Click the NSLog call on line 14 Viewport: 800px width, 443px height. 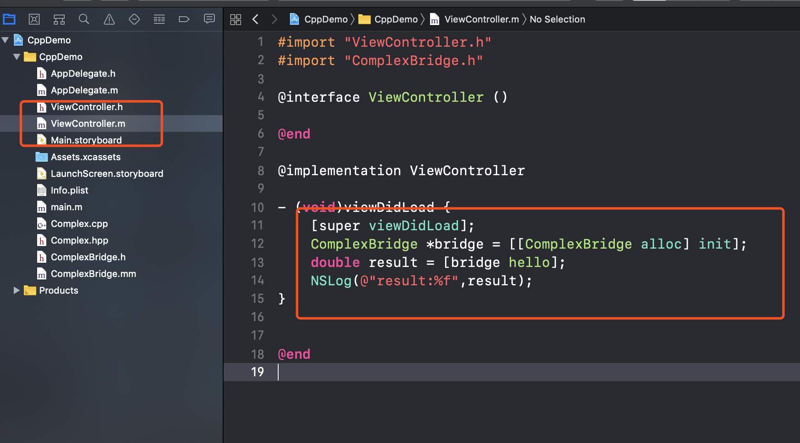421,281
